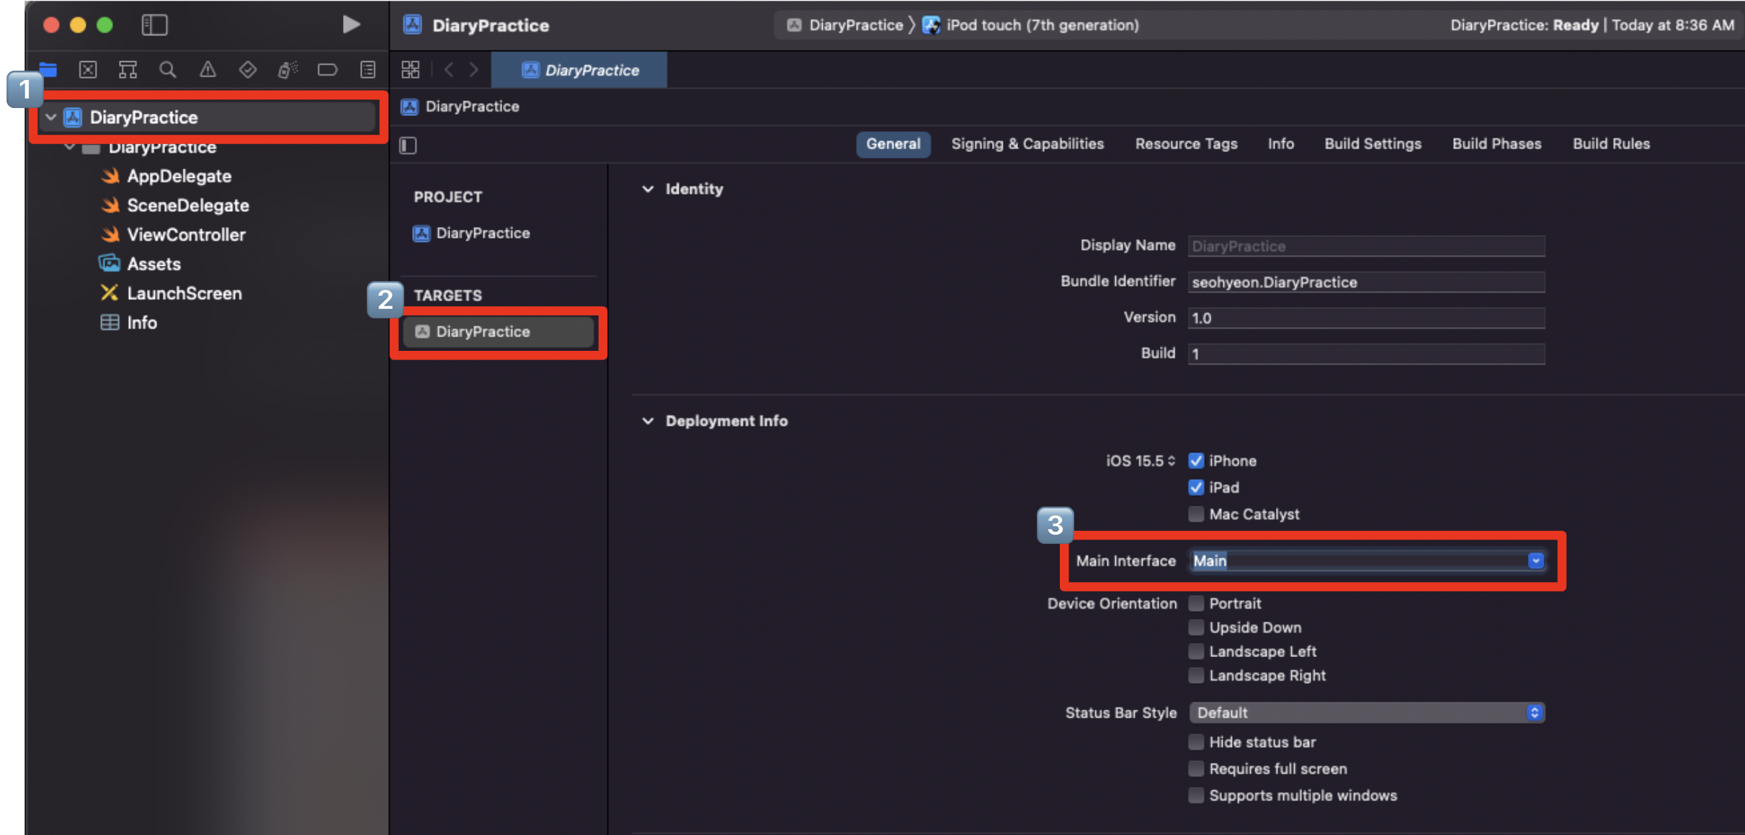
Task: Check Requires full screen
Action: pos(1196,769)
